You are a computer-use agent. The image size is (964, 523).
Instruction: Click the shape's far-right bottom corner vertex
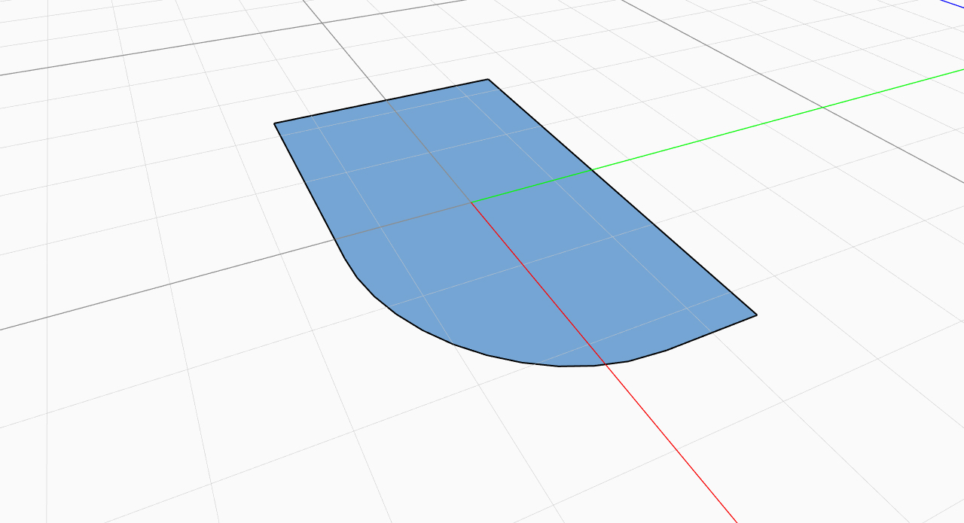coord(756,315)
